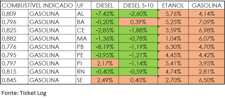The image size is (225, 98).
Task: Select the CE ETANOL cell 3,59%
Action: (173, 30)
